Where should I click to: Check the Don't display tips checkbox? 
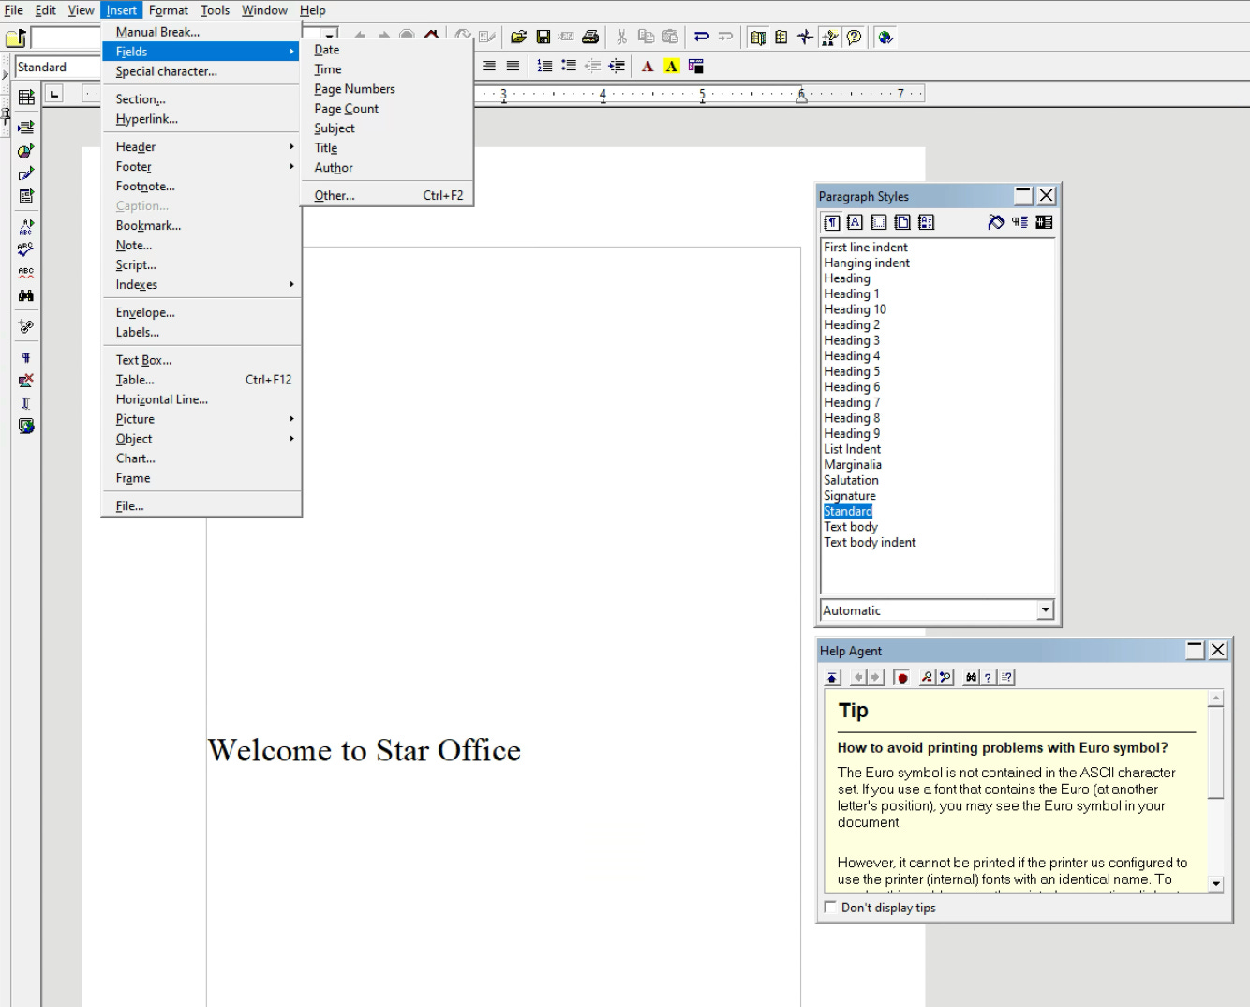(830, 907)
